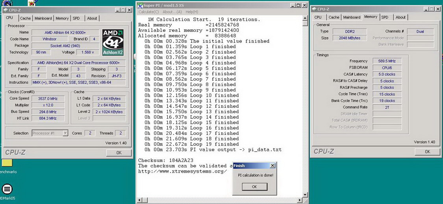Screen dimensions: 443x204
Task: Click the Instructions MMX (+), 3DNow! field
Action: [79, 83]
